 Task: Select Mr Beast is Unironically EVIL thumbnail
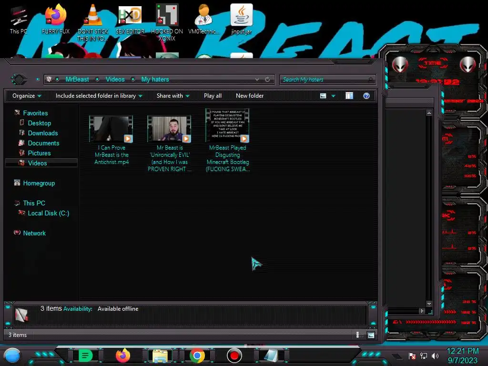pyautogui.click(x=169, y=129)
